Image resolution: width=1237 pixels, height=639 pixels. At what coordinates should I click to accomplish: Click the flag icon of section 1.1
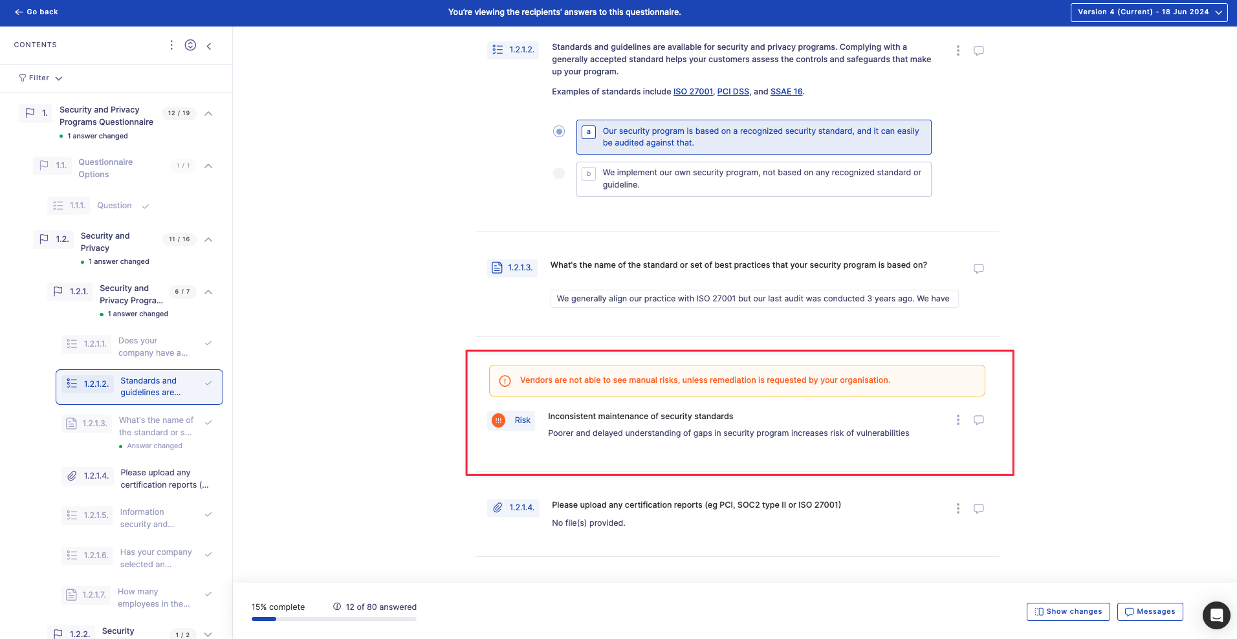point(44,166)
